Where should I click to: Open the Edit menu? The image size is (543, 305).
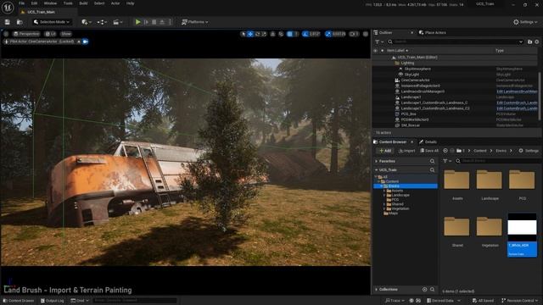click(34, 3)
